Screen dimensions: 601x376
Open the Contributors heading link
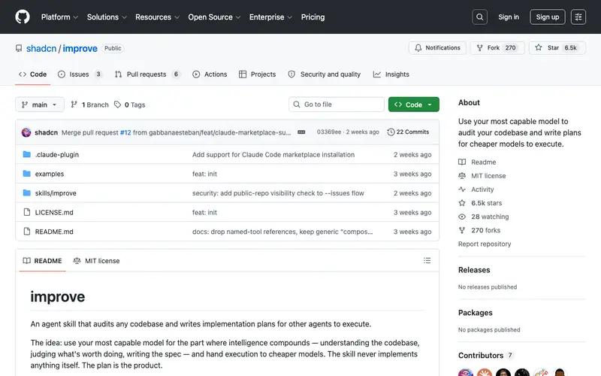pyautogui.click(x=485, y=355)
